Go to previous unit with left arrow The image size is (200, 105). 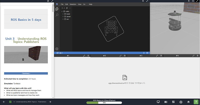(4, 102)
